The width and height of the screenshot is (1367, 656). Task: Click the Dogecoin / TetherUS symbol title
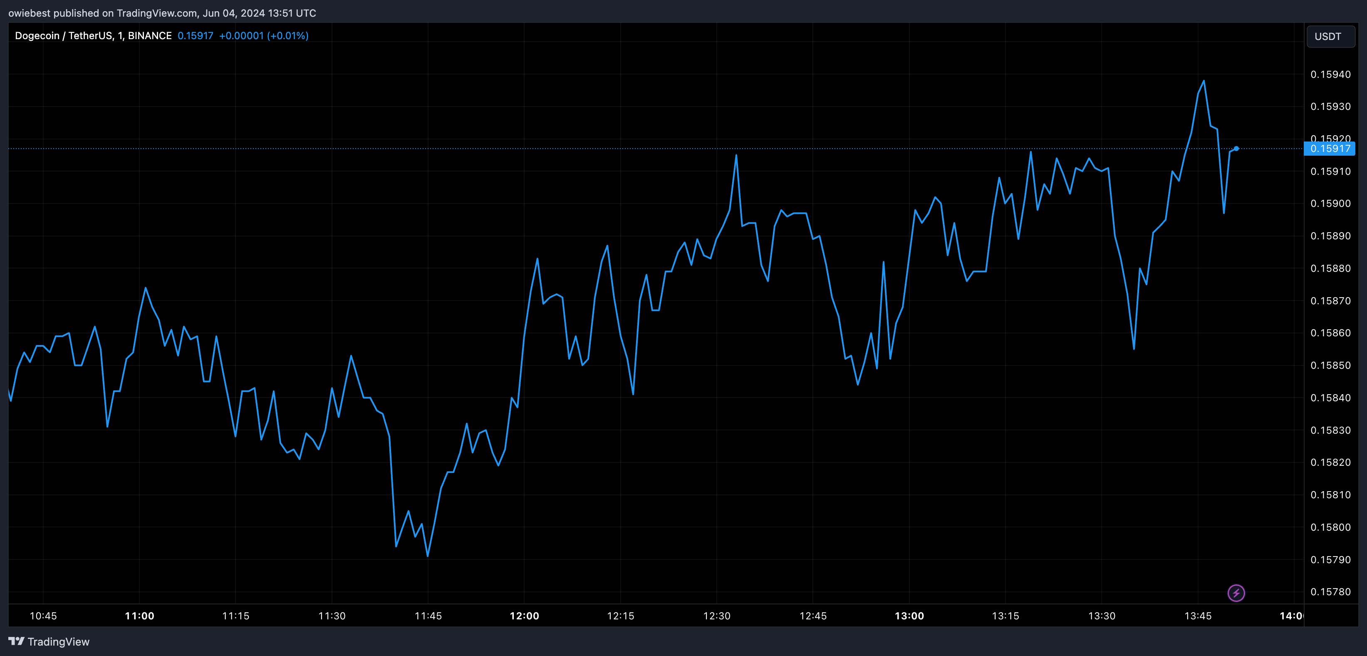(x=63, y=35)
